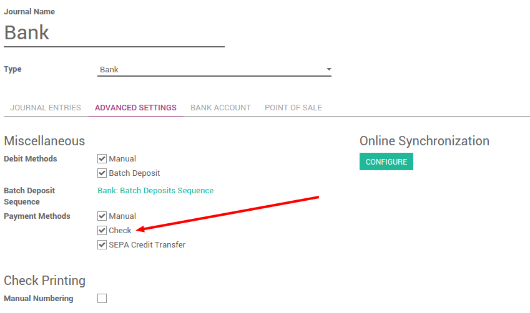This screenshot has height=313, width=530.
Task: Click the Batch Deposit label text
Action: 134,173
